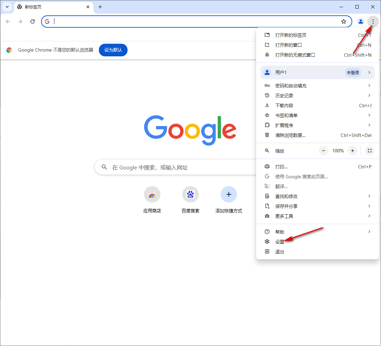Viewport: 381px width, 346px height.
Task: Open 查找和修改 menu item
Action: [x=318, y=196]
